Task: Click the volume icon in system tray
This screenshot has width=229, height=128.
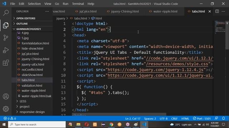Action: coord(208,124)
